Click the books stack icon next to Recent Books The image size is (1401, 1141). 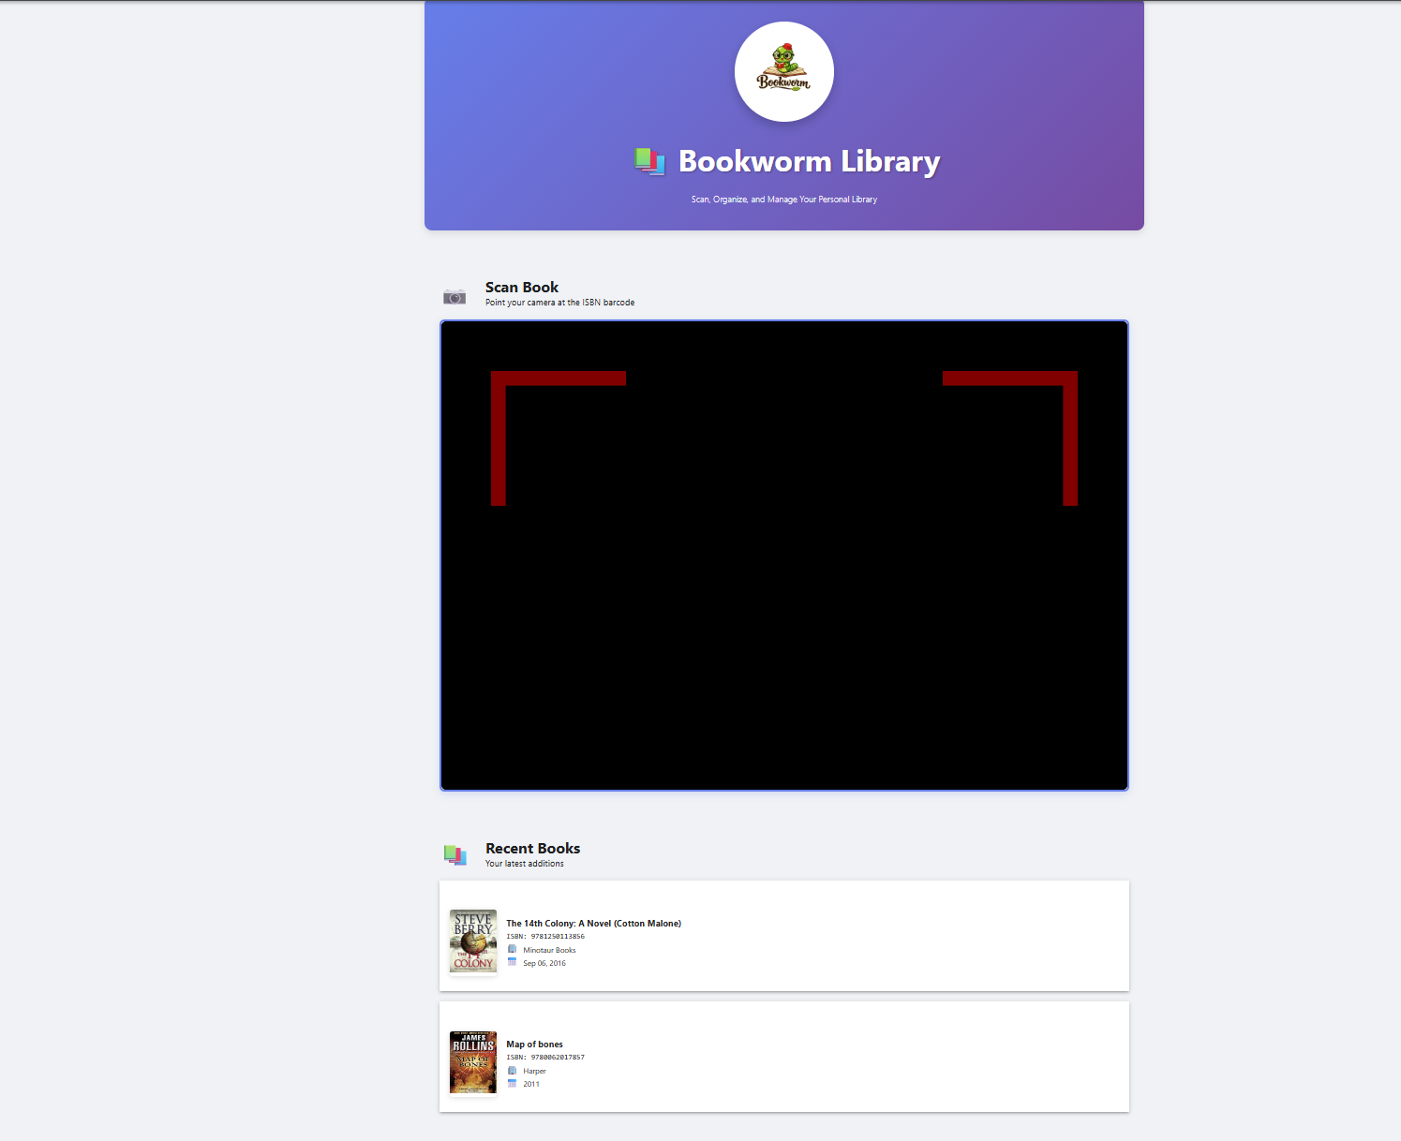pyautogui.click(x=456, y=854)
